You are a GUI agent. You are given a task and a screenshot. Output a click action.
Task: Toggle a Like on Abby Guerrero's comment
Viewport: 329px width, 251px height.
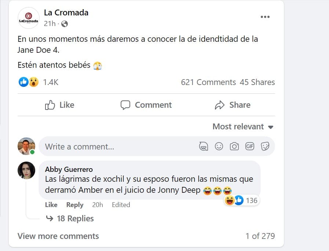(x=51, y=205)
